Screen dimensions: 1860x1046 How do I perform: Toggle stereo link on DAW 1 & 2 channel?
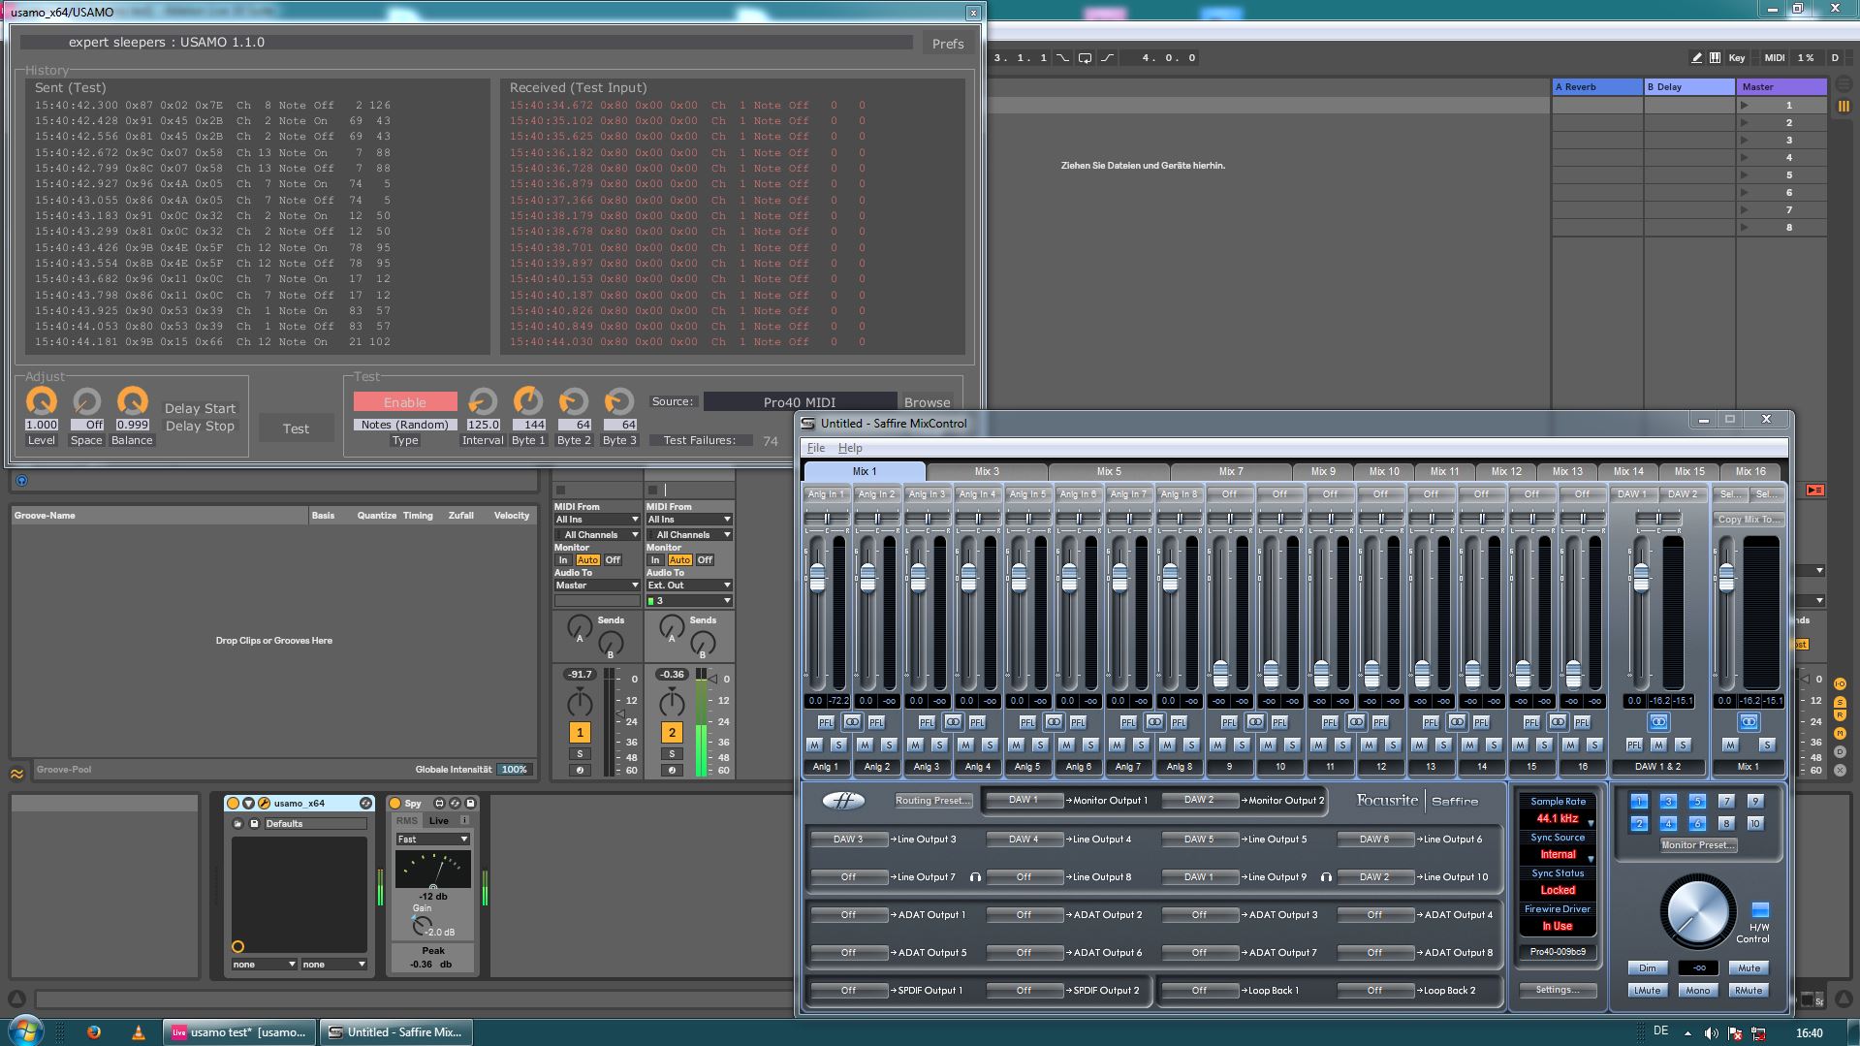point(1658,722)
